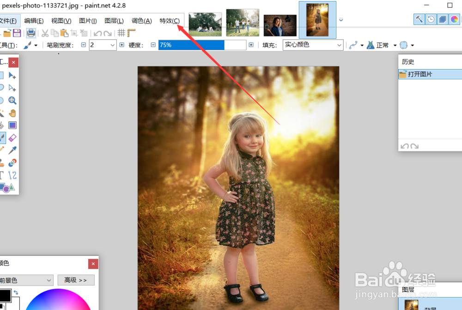Select the Move Selected Pixels tool

click(x=12, y=76)
